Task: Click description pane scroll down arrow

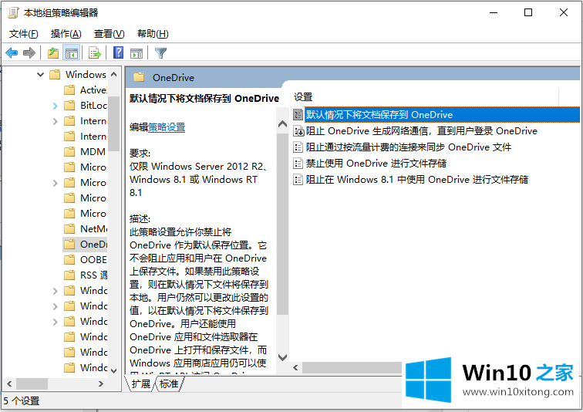Action: [282, 357]
